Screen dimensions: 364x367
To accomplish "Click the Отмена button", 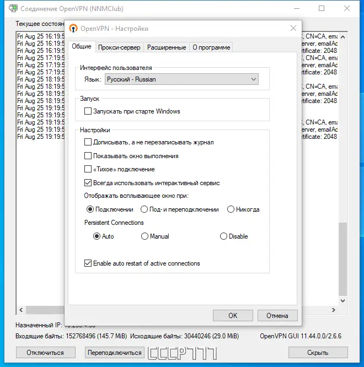I will pos(277,316).
